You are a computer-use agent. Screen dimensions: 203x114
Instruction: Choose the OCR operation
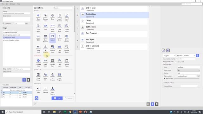coord(38,38)
